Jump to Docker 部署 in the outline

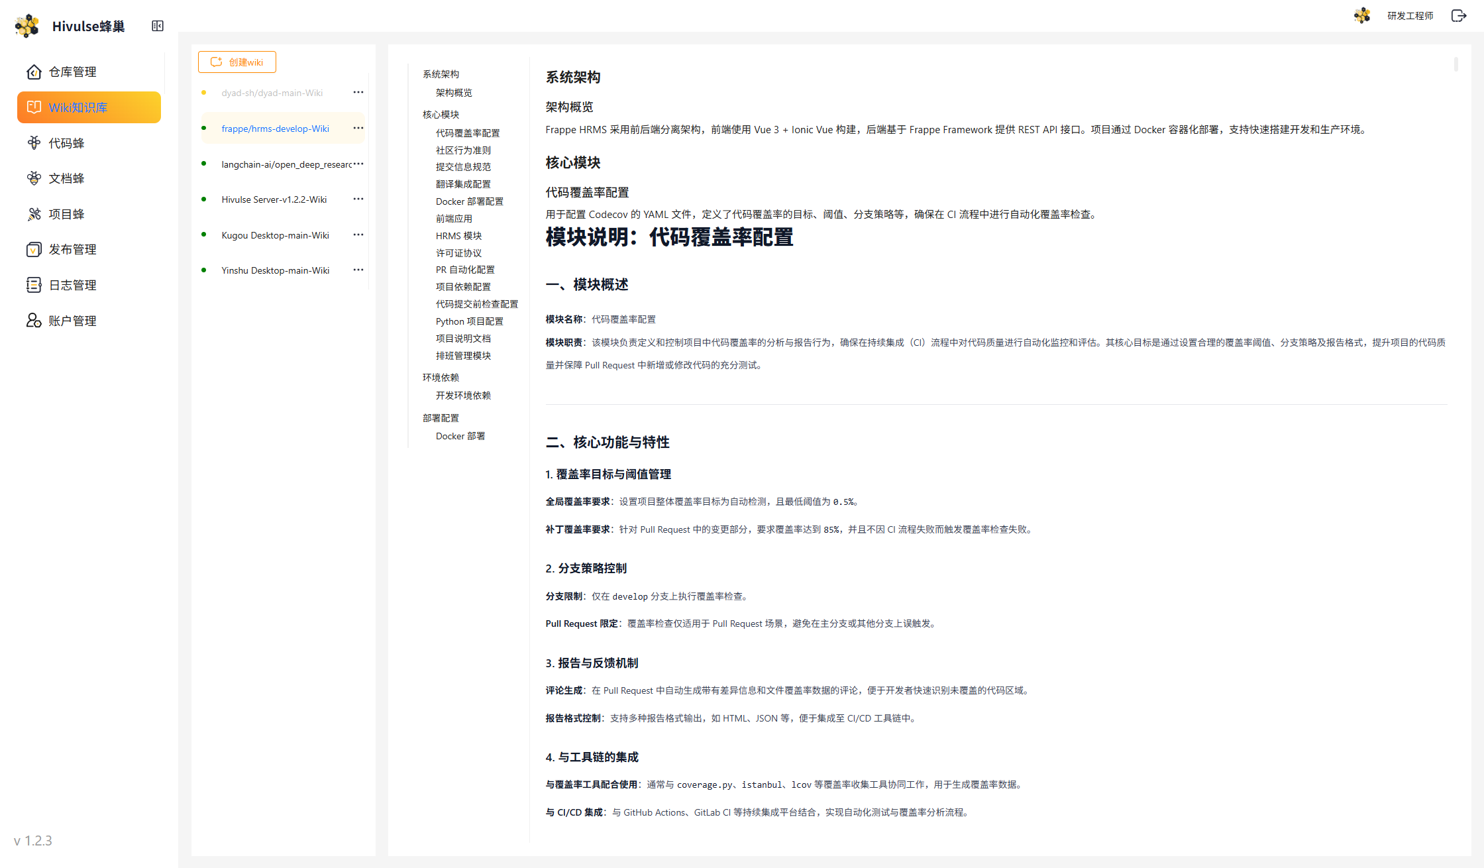460,436
